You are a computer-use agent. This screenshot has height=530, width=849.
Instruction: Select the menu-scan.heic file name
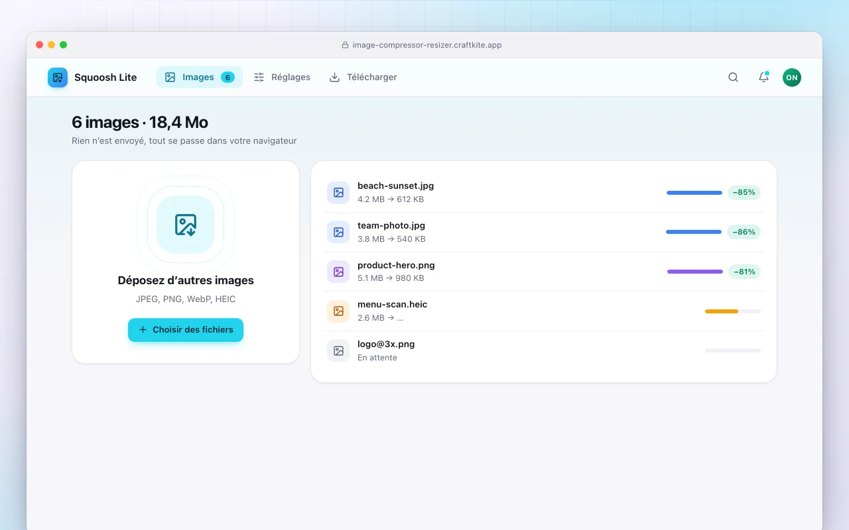(393, 305)
